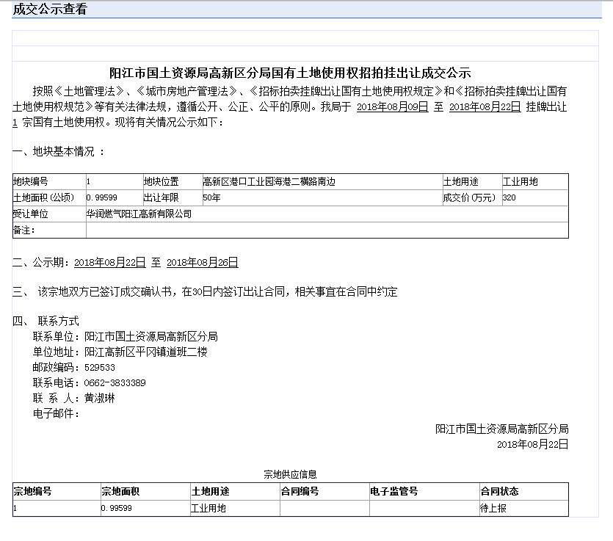Click the listing start date 2018年08月09日

click(x=392, y=106)
